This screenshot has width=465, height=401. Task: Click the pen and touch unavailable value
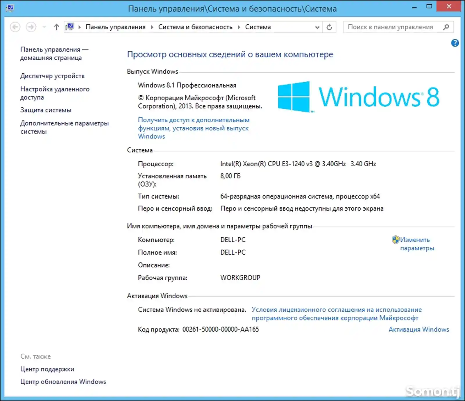(302, 208)
